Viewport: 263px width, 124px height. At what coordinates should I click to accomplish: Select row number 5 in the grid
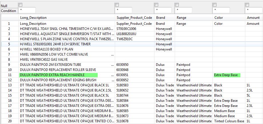[9, 44]
